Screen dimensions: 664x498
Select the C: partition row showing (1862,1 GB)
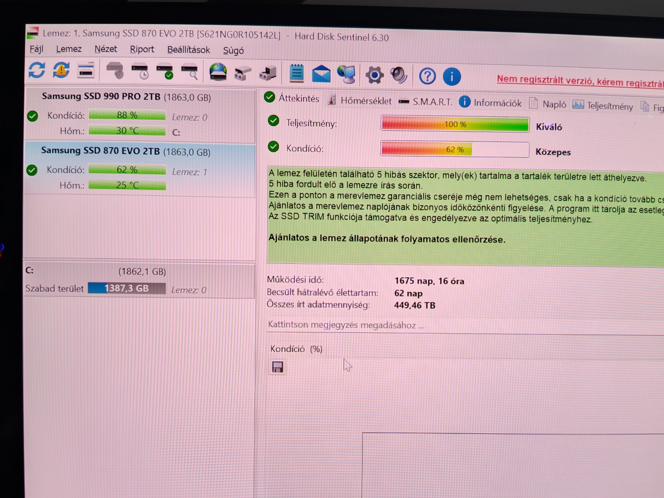[x=139, y=281]
